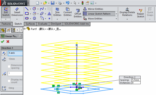The height and width of the screenshot is (95, 156).
Task: Click the Open file icon
Action: pyautogui.click(x=45, y=3)
